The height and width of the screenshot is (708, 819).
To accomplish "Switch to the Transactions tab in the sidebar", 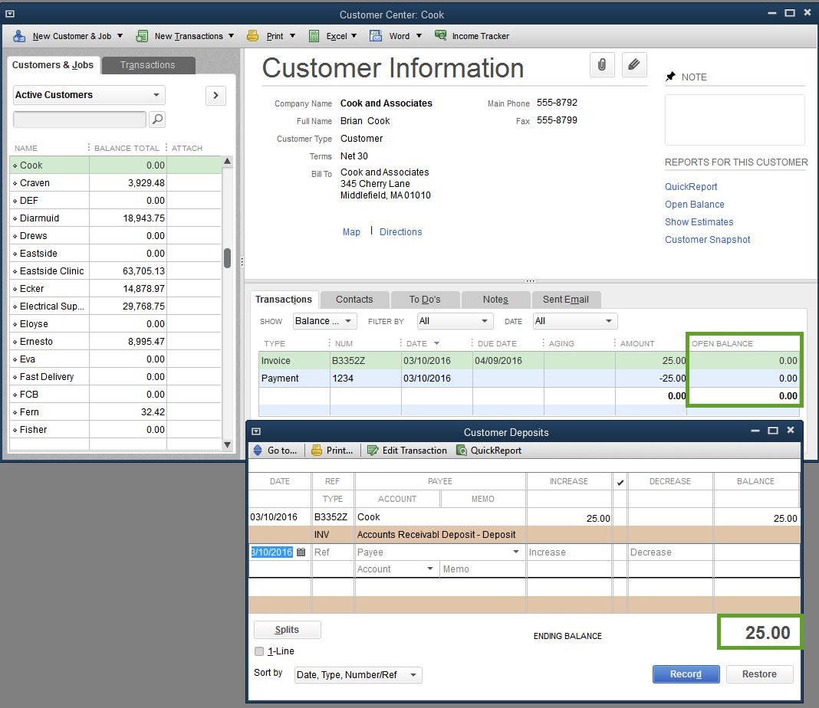I will (147, 65).
